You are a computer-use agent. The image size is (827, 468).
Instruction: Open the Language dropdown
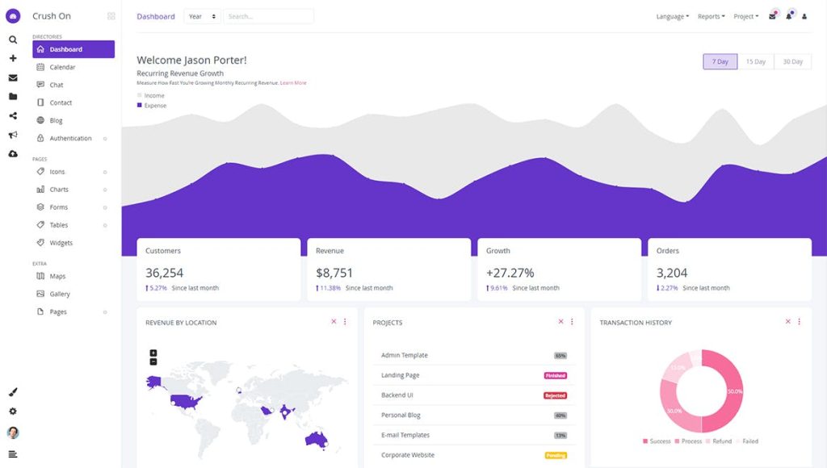[x=671, y=15]
